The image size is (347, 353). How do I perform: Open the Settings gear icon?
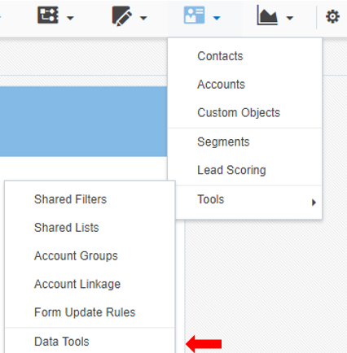click(332, 17)
